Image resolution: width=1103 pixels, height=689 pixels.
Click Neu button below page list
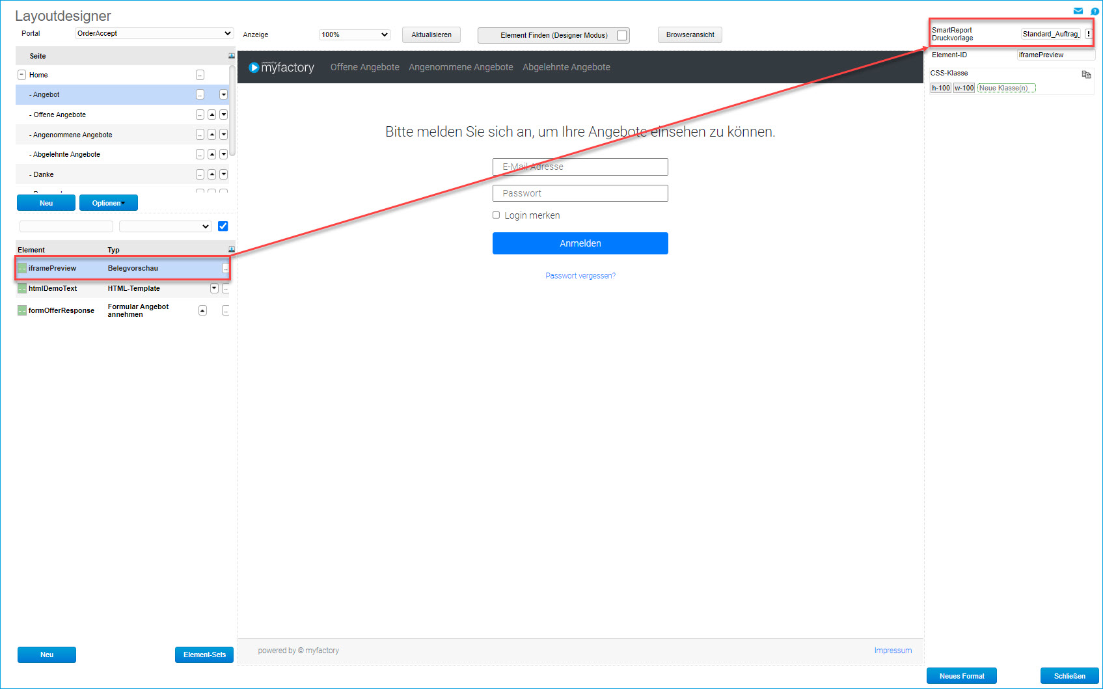[x=46, y=203]
